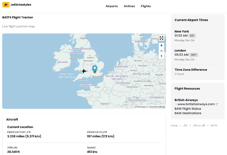The width and height of the screenshot is (227, 155).
Task: Click the Current Airport Times heading
Action: tap(191, 20)
